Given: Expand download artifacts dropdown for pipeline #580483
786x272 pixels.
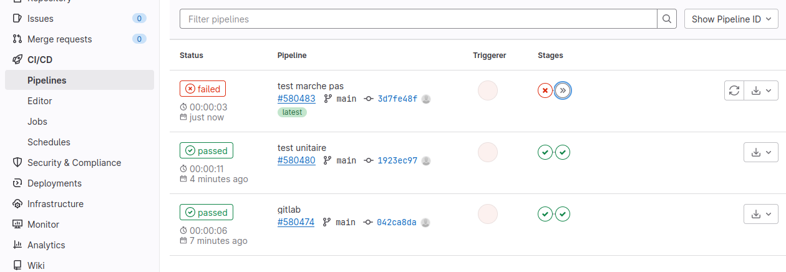Looking at the screenshot, I should (x=761, y=90).
